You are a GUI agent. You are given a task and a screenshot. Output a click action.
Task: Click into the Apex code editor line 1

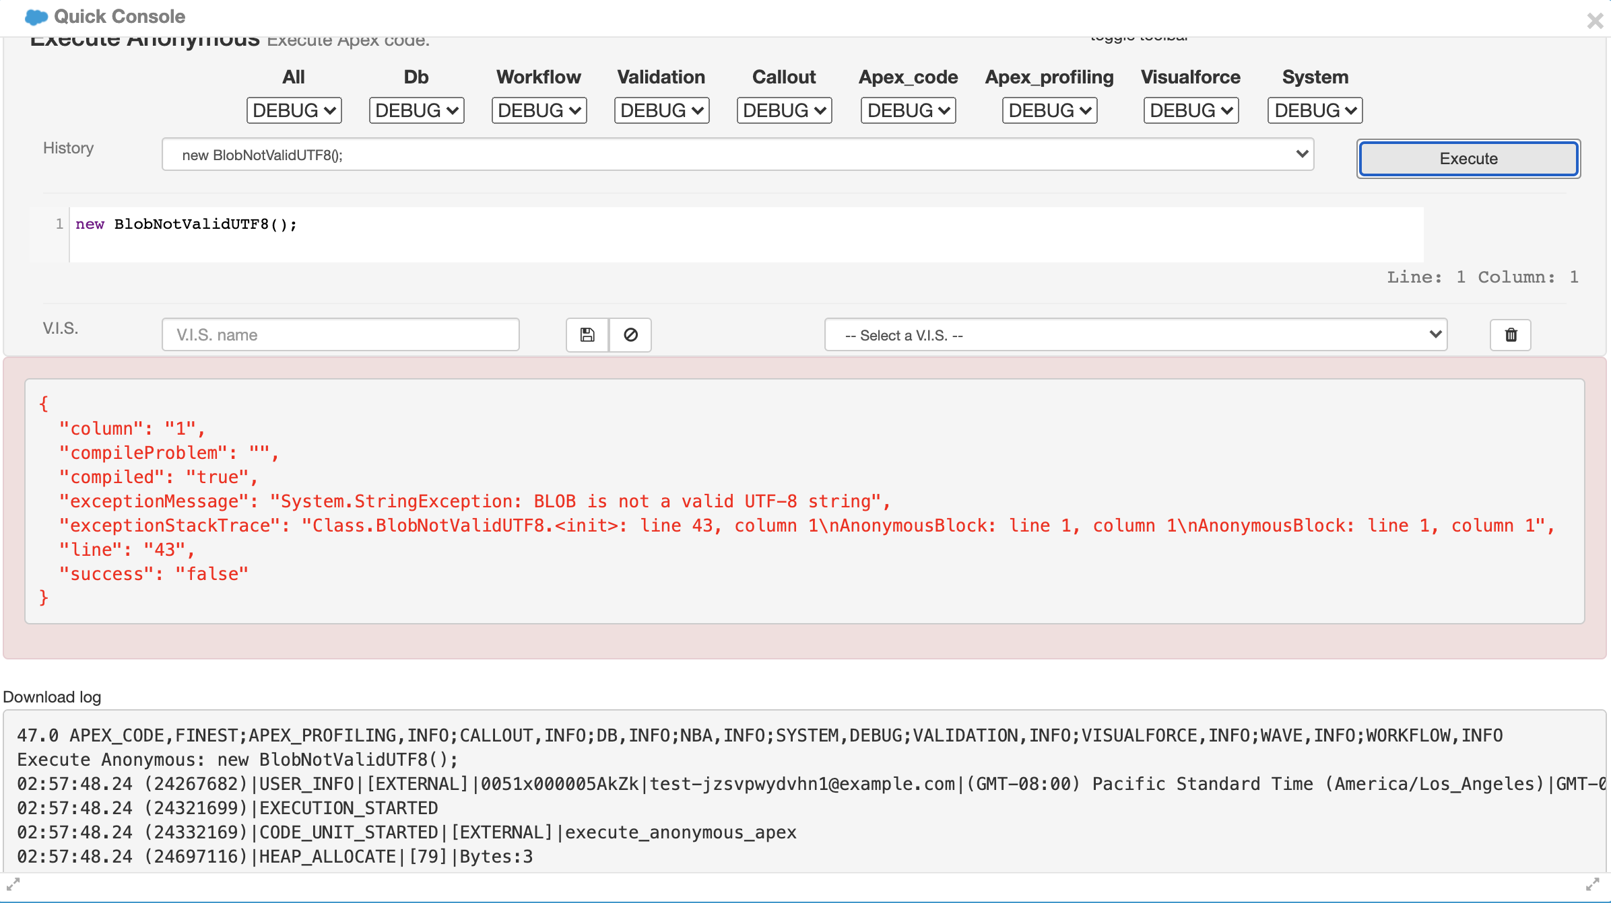coord(746,224)
